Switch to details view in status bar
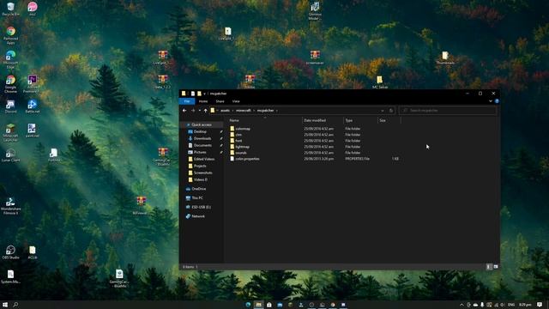Screen dimensions: 549x309 (489, 267)
